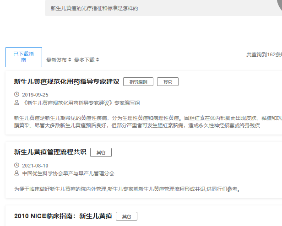Open 新生儿黄疸管理流程共识 guideline
Screen dimensions: 282x226
click(50, 152)
